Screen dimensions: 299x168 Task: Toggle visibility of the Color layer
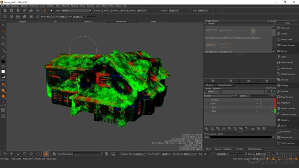[210, 111]
